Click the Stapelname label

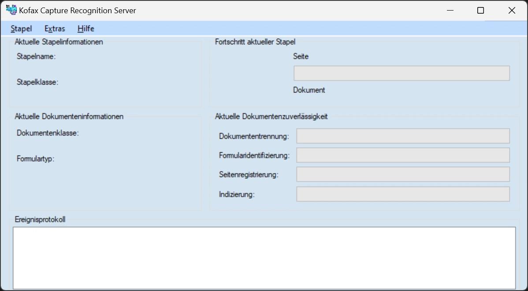36,56
